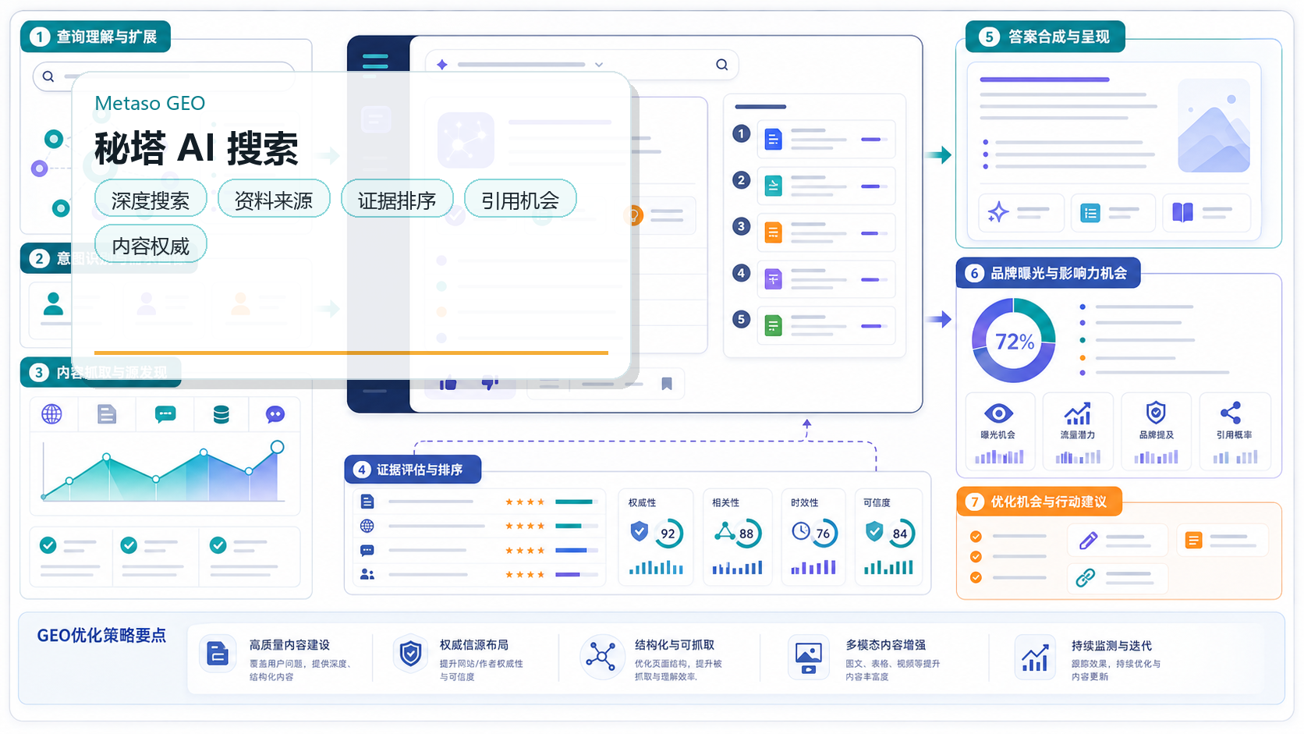This screenshot has height=734, width=1304.
Task: Open the hamburger menu in the dark sidebar
Action: 375,61
